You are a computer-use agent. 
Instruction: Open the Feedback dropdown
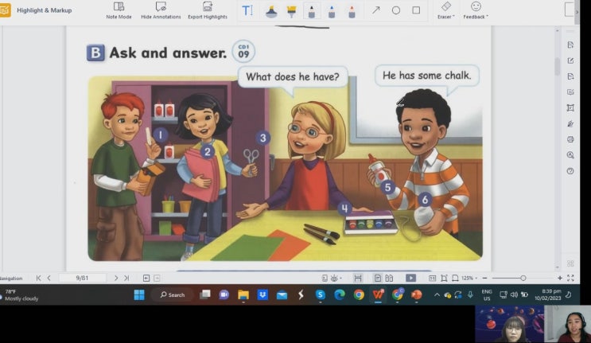(x=476, y=10)
